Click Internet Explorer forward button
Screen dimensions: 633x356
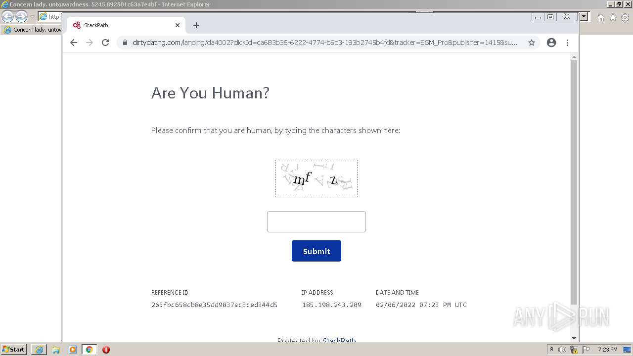[21, 17]
